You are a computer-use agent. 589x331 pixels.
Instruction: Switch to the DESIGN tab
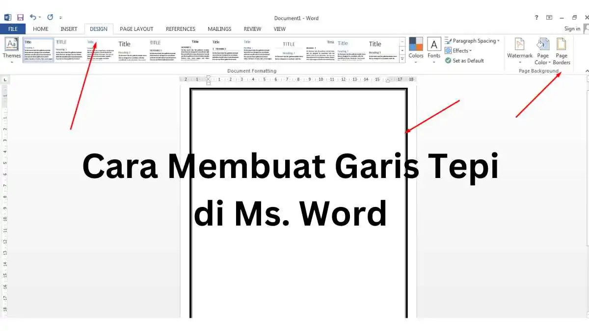[99, 29]
